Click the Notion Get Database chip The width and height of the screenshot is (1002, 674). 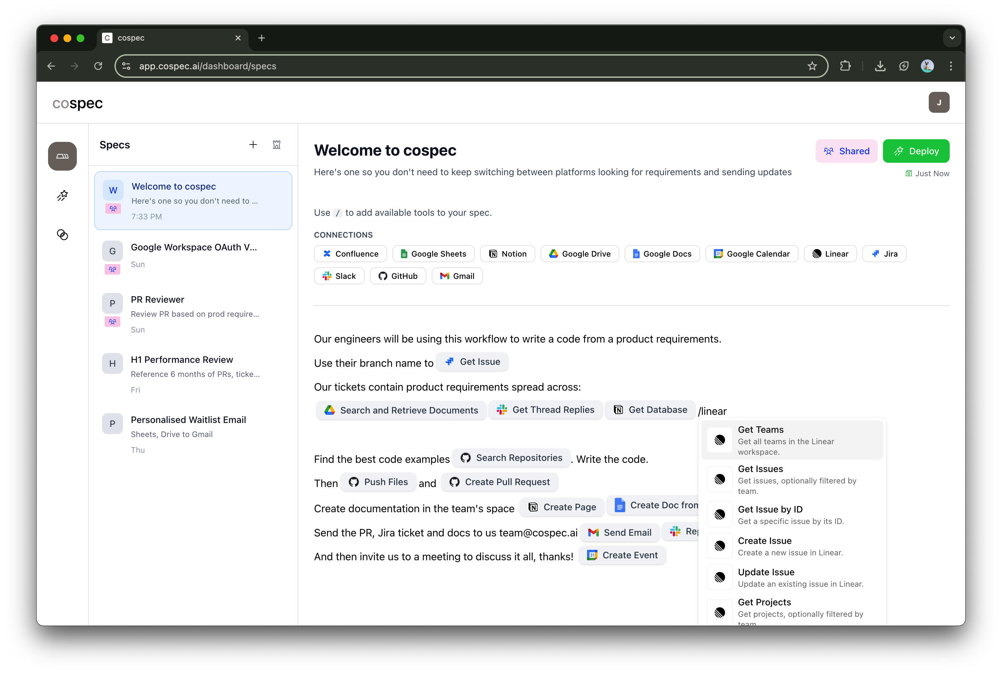click(650, 410)
